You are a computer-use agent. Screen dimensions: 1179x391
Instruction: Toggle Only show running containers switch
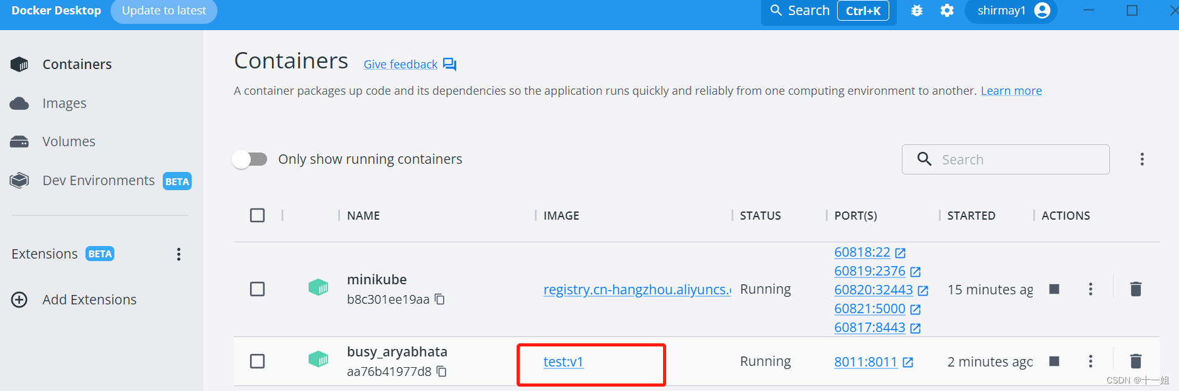pyautogui.click(x=250, y=159)
